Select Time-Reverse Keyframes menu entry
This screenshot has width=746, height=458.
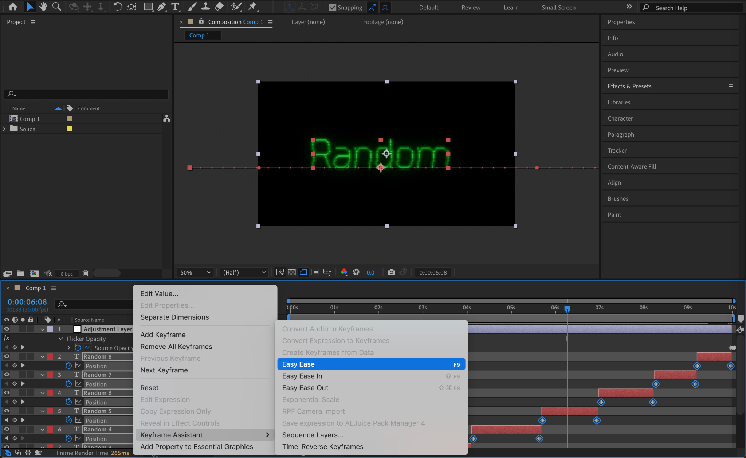tap(323, 447)
